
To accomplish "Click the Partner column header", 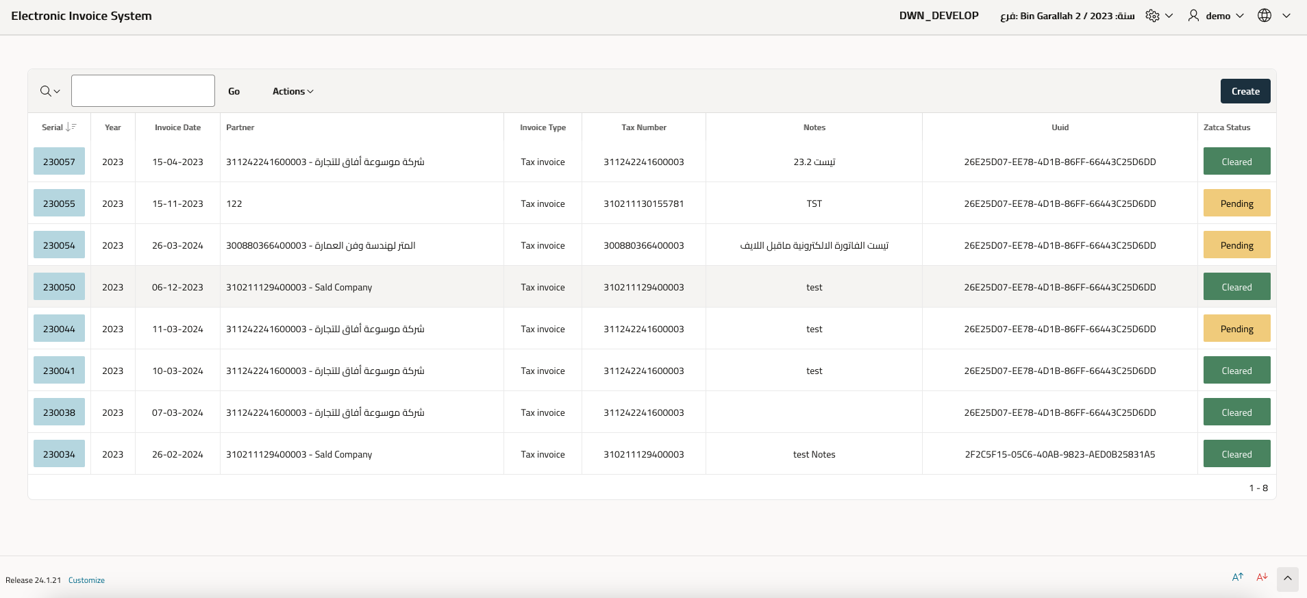I will coord(240,127).
